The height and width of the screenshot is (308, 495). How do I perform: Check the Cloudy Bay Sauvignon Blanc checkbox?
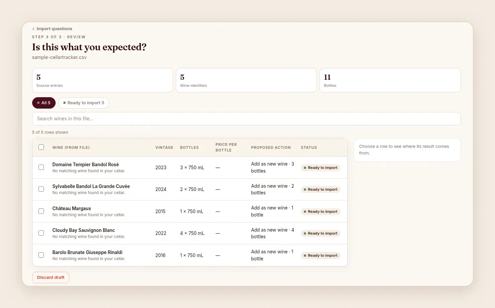coord(41,233)
